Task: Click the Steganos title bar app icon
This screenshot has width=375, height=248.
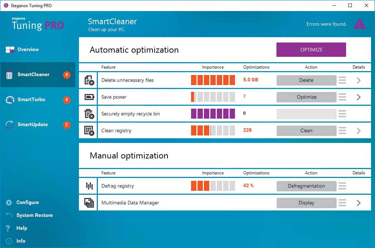Action: click(6, 5)
